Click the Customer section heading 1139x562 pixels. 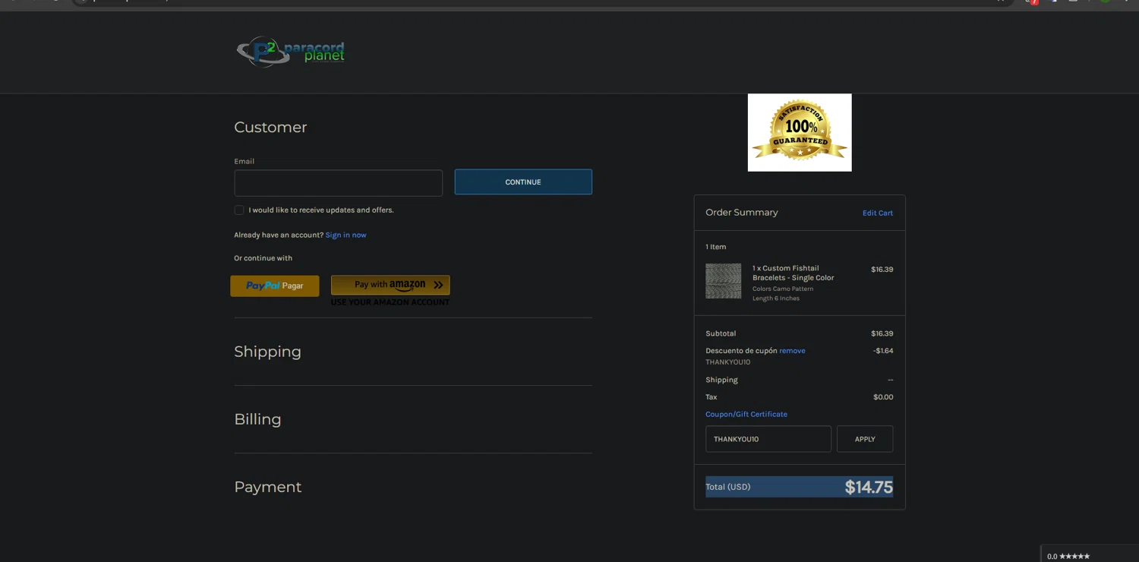pyautogui.click(x=270, y=127)
